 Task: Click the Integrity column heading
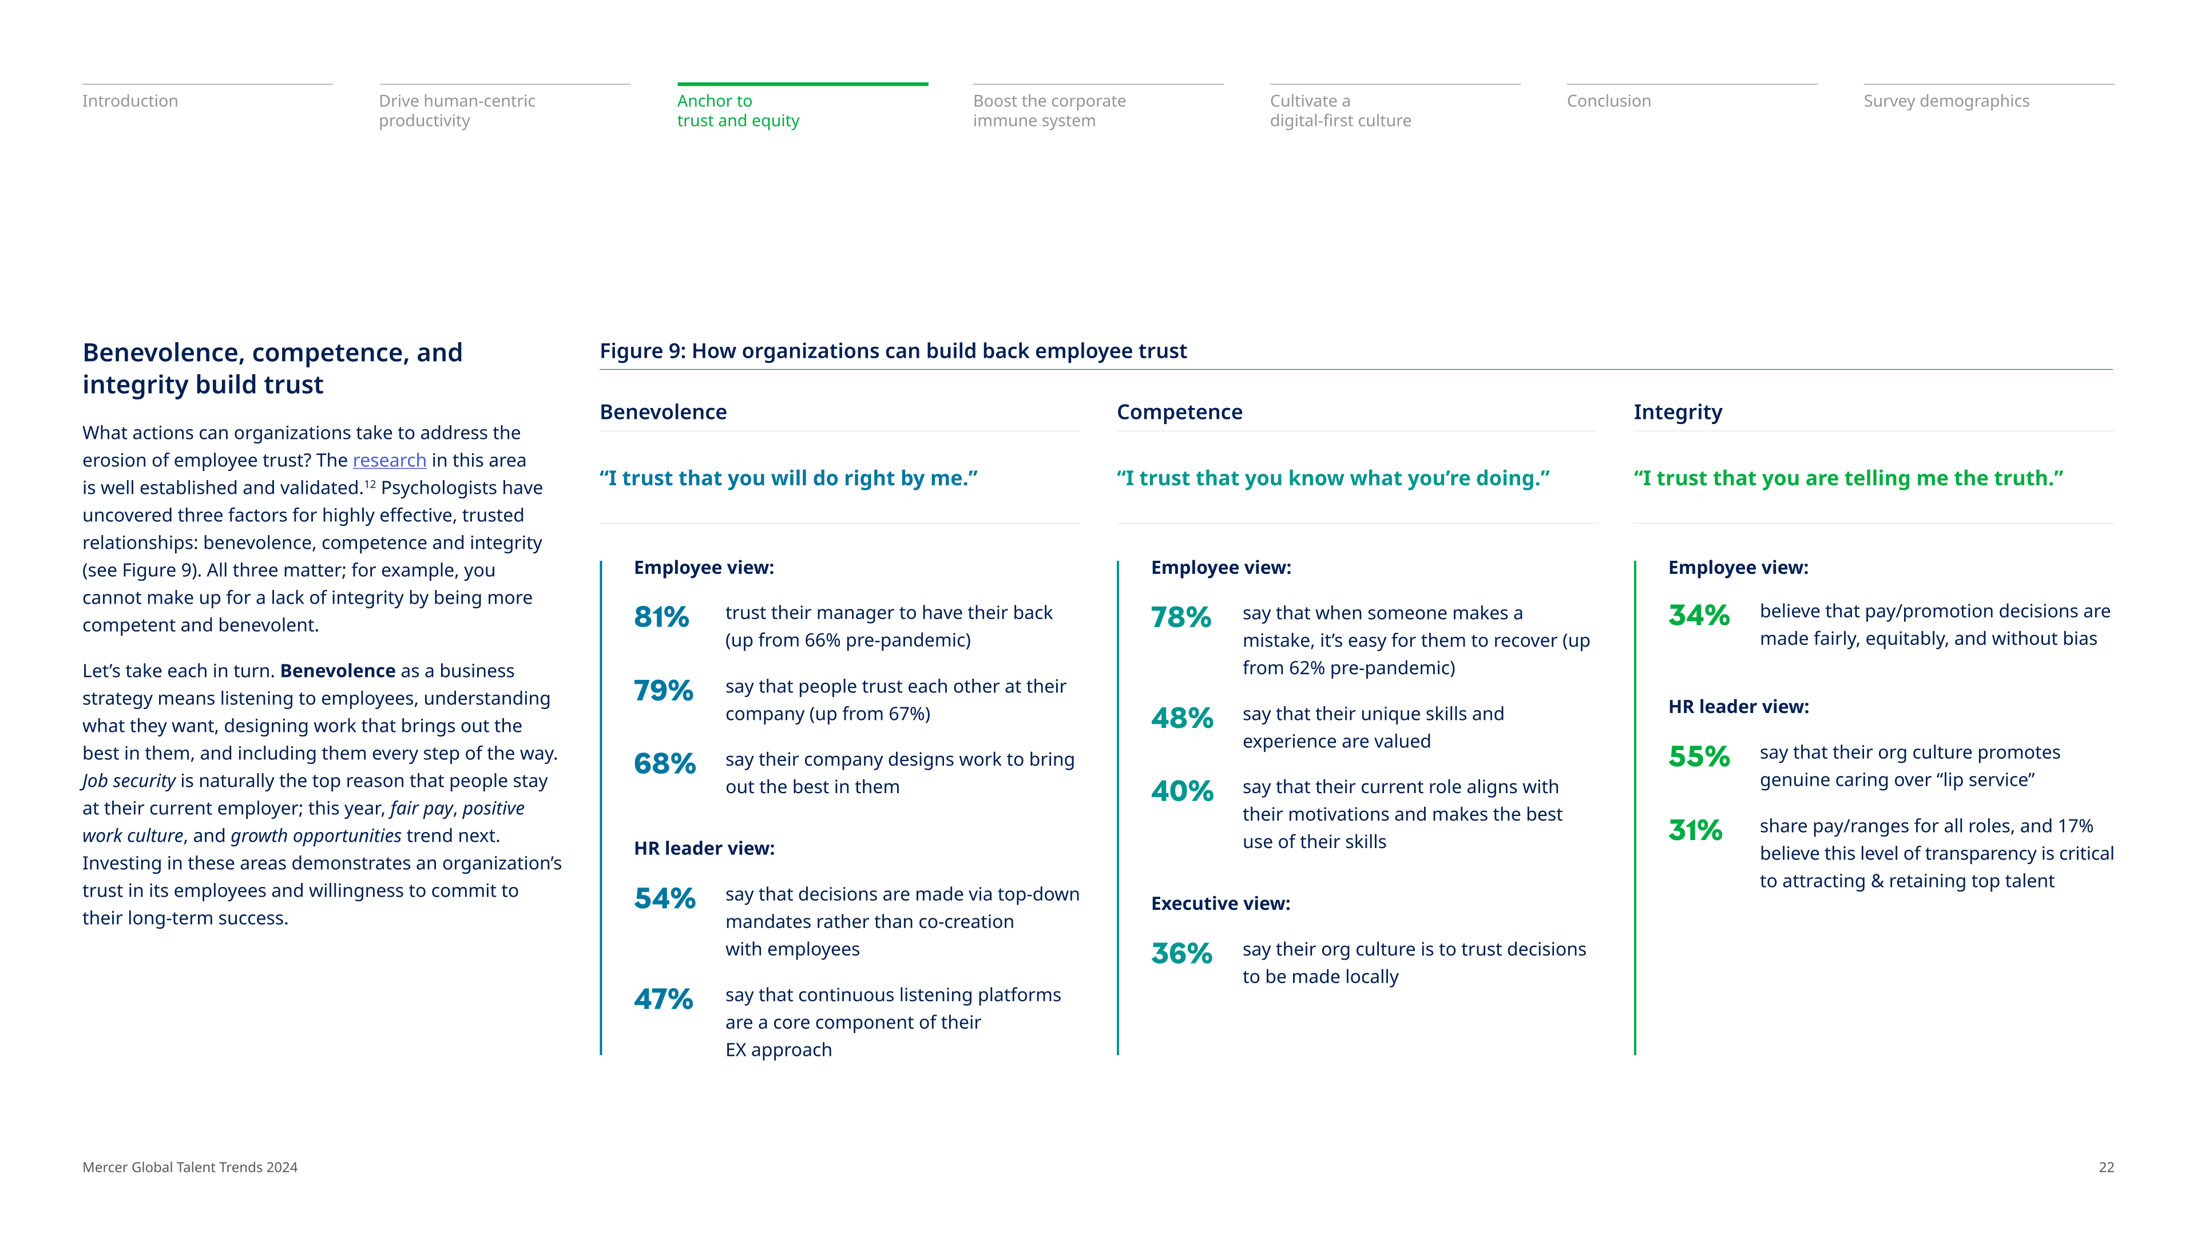[1678, 412]
